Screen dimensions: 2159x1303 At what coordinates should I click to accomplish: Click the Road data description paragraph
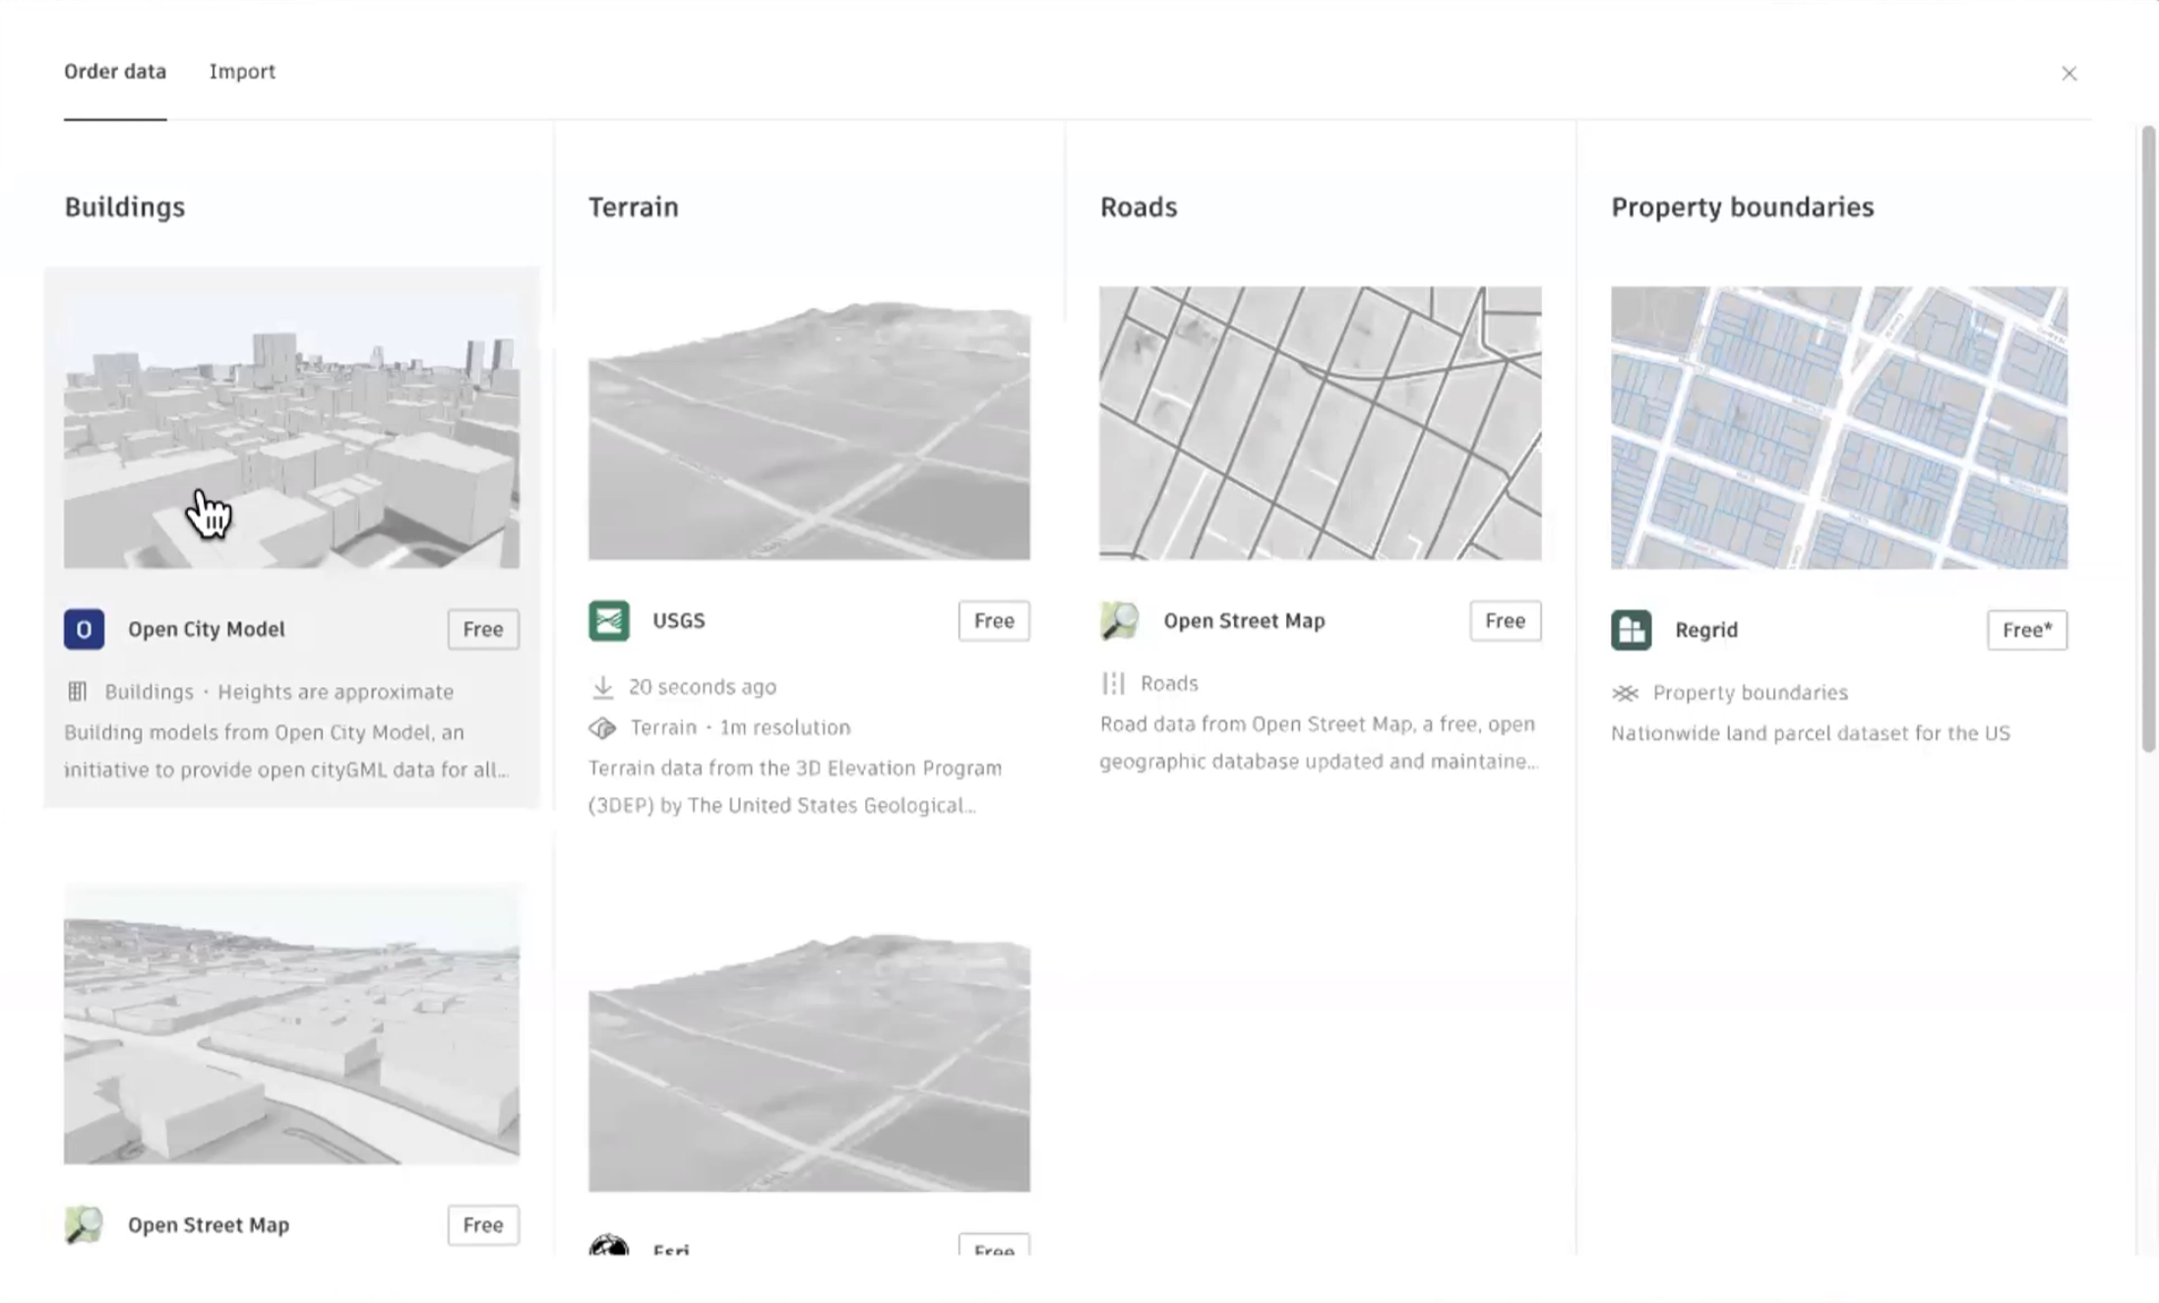1319,742
